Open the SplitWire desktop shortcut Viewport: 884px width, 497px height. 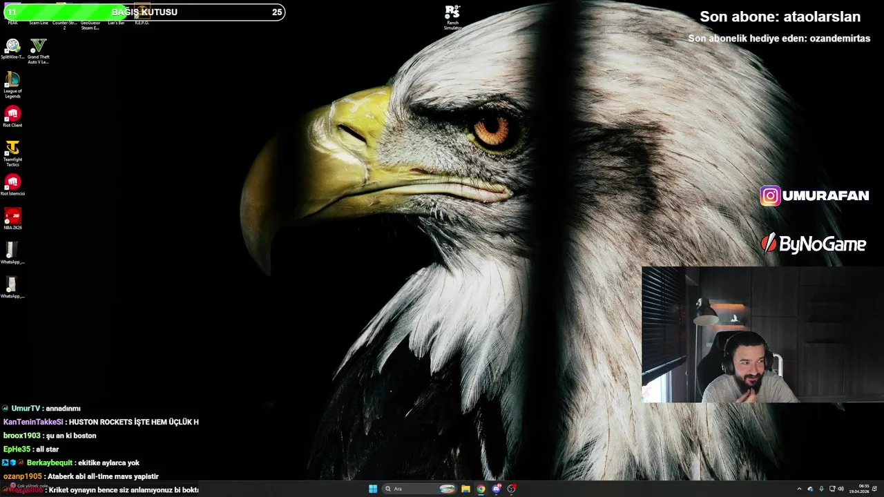click(x=12, y=49)
